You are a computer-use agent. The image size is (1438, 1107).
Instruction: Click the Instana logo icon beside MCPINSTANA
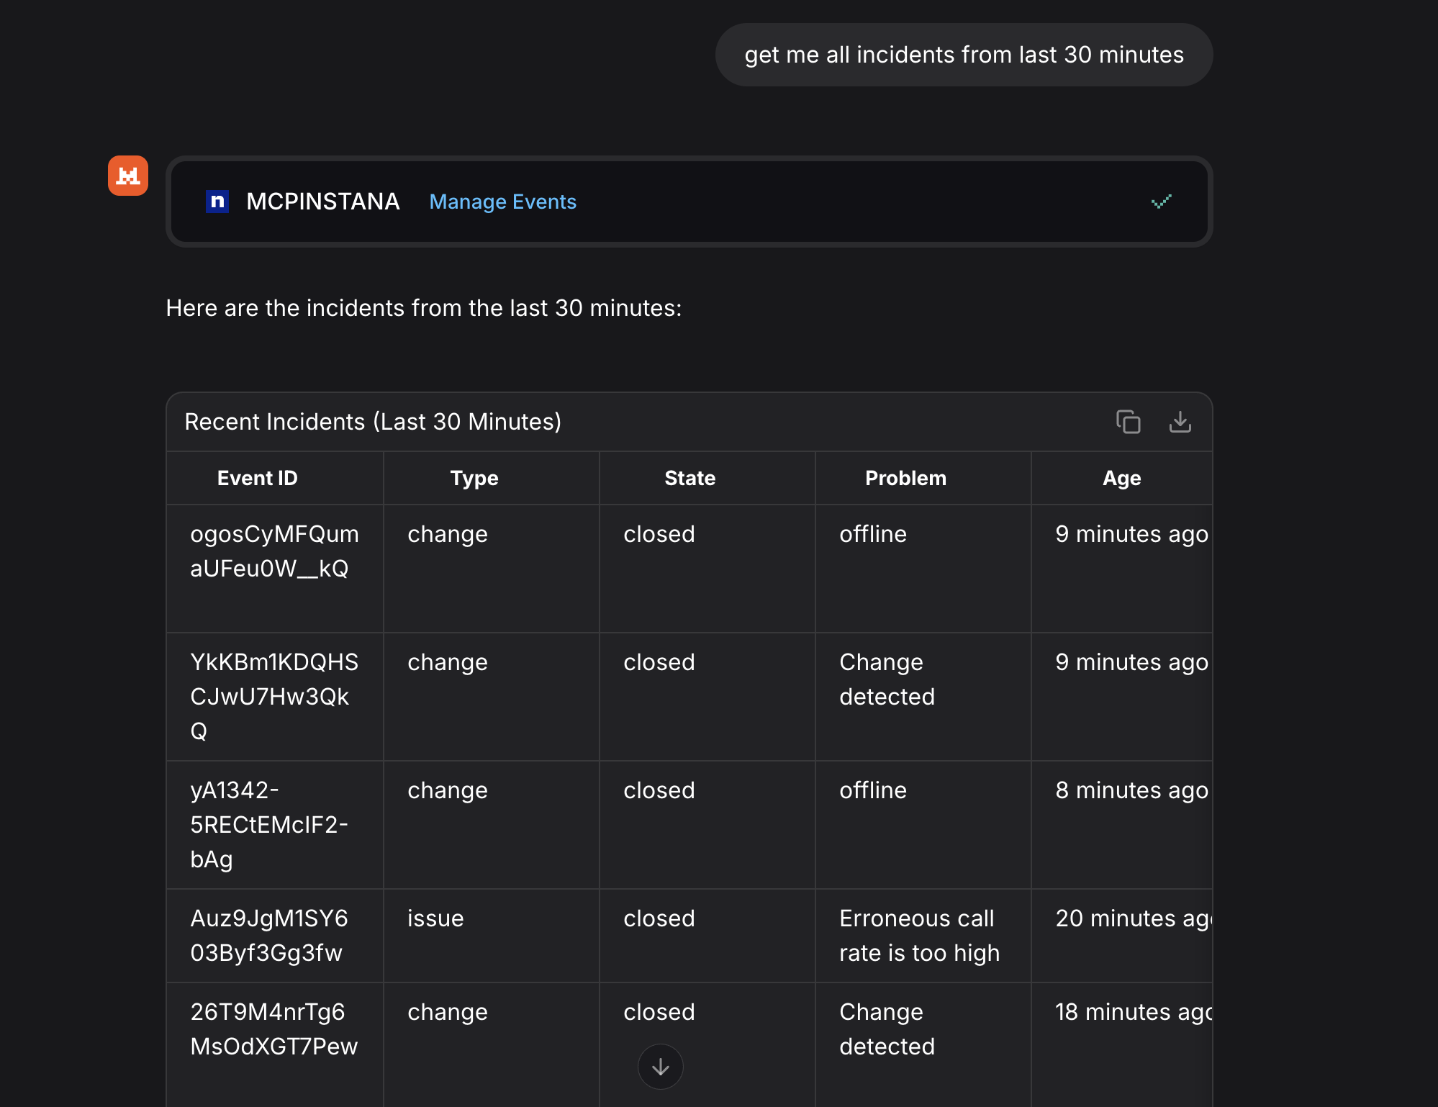tap(217, 202)
